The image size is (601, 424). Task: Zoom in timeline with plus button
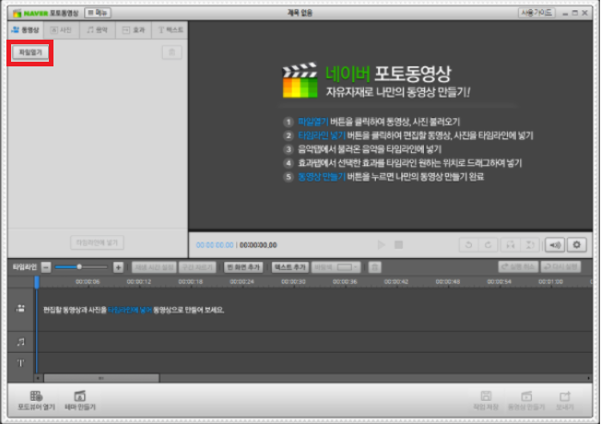[x=118, y=267]
